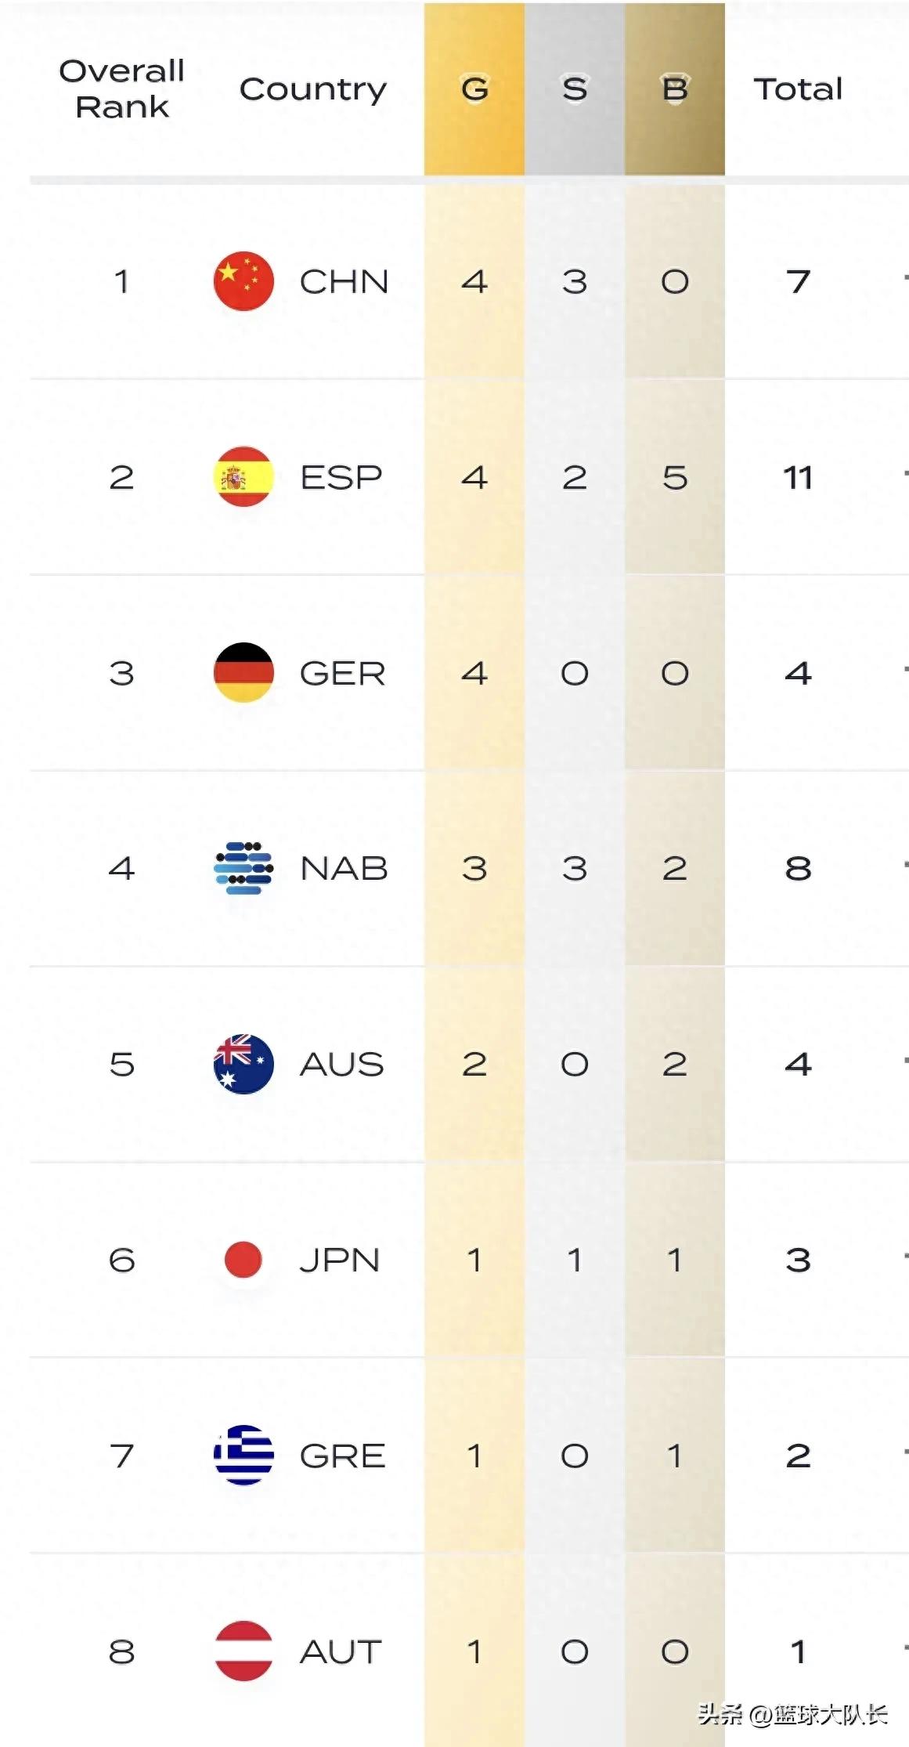Expand the CHN row details

click(x=905, y=277)
